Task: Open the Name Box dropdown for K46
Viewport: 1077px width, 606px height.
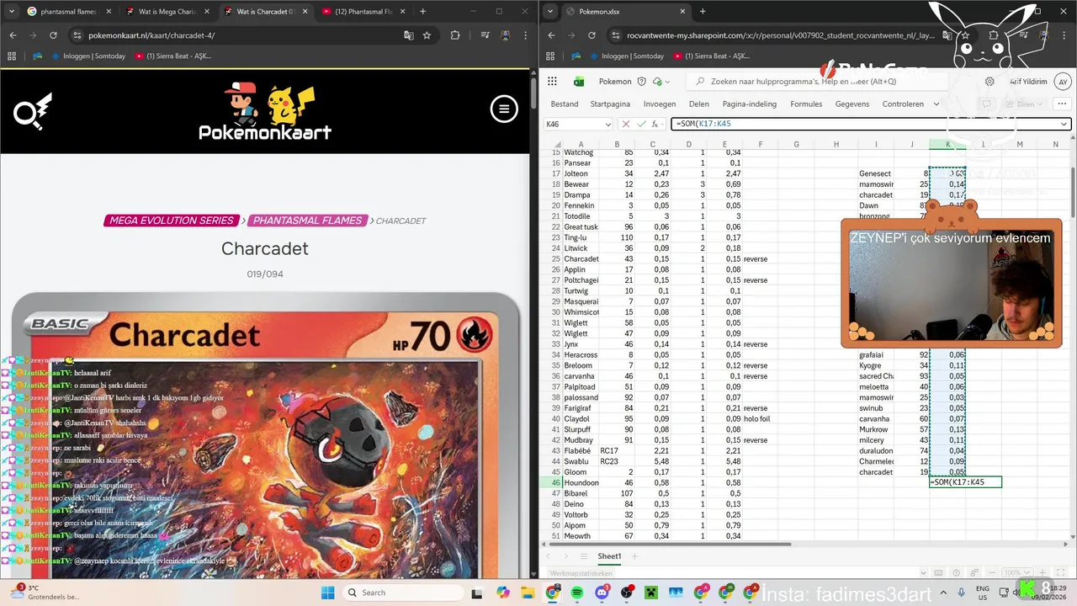Action: (x=607, y=124)
